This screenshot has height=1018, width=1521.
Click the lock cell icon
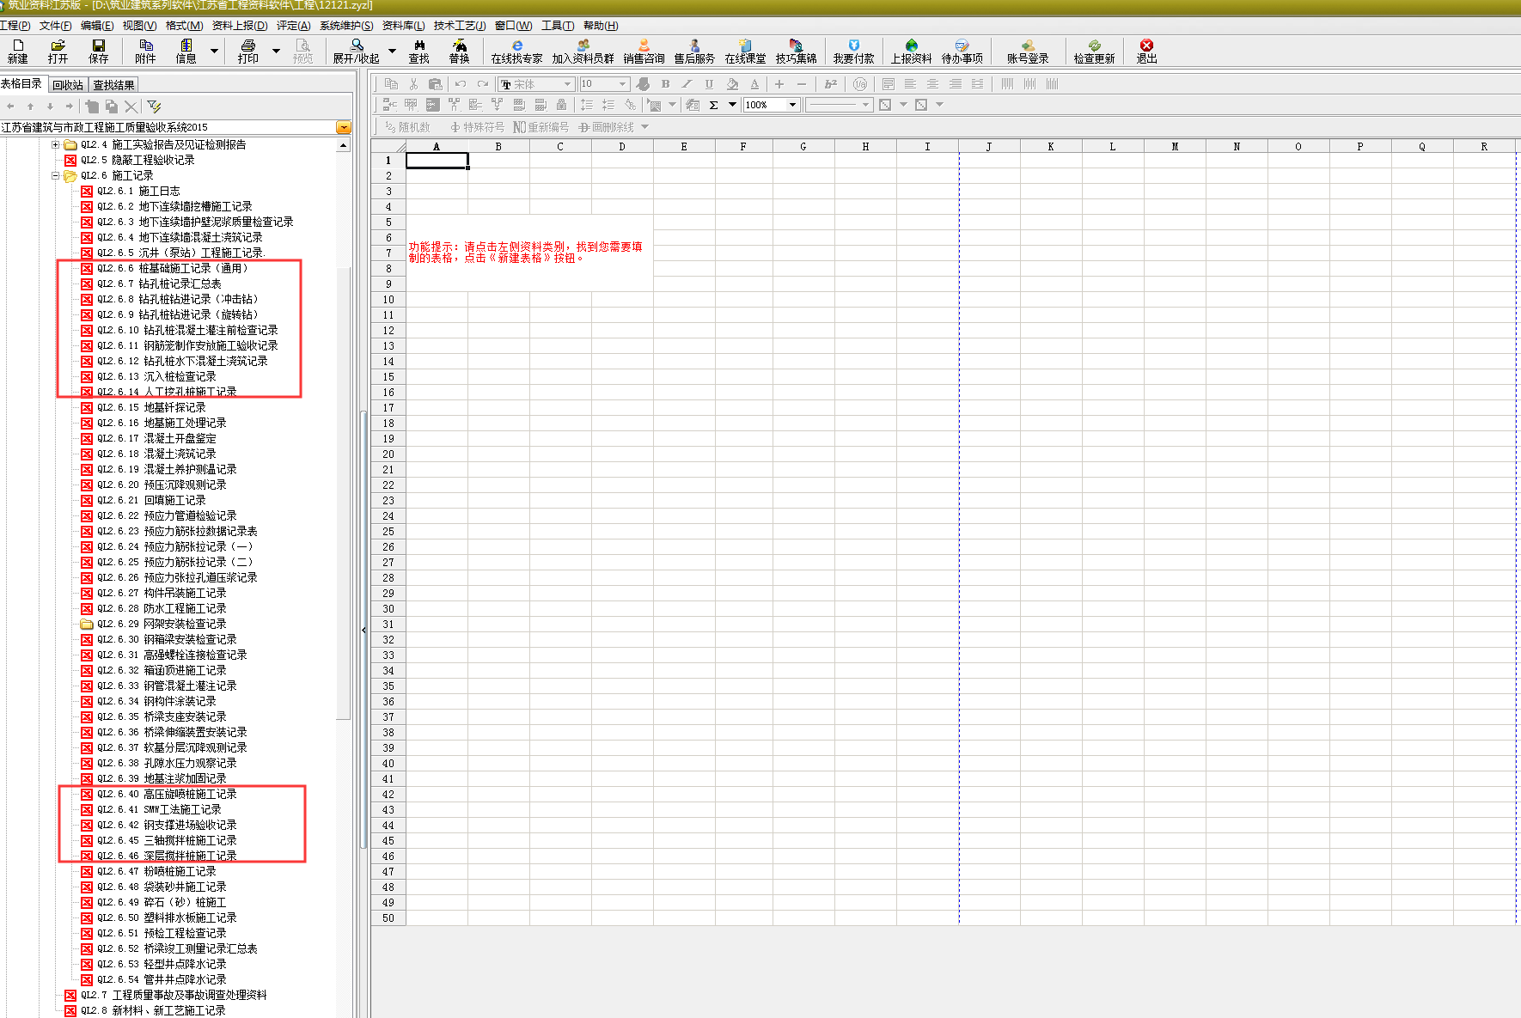click(561, 105)
